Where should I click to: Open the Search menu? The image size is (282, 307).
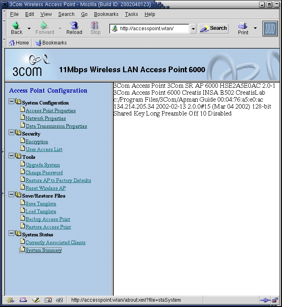pos(66,14)
